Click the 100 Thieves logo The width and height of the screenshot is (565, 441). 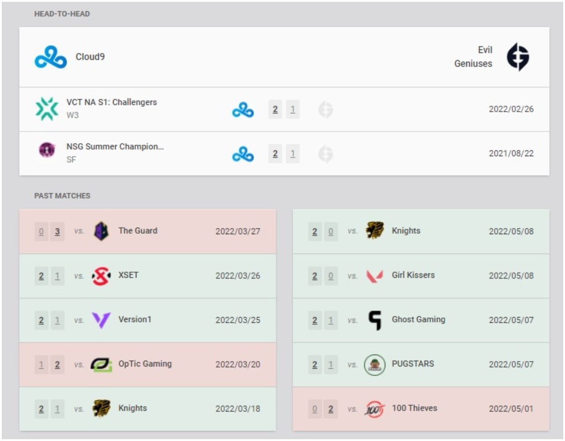click(374, 408)
